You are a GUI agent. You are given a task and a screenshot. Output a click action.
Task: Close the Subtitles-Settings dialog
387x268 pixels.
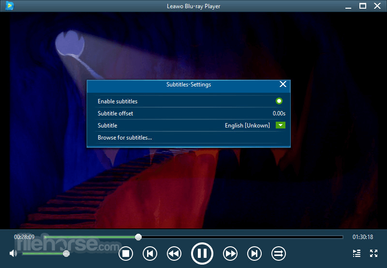(x=283, y=84)
